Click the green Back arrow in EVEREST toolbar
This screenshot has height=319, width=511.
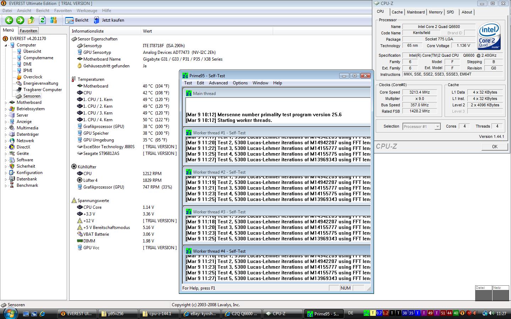tap(9, 20)
